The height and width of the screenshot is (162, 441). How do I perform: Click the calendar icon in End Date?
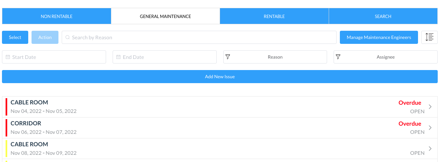[x=119, y=57]
